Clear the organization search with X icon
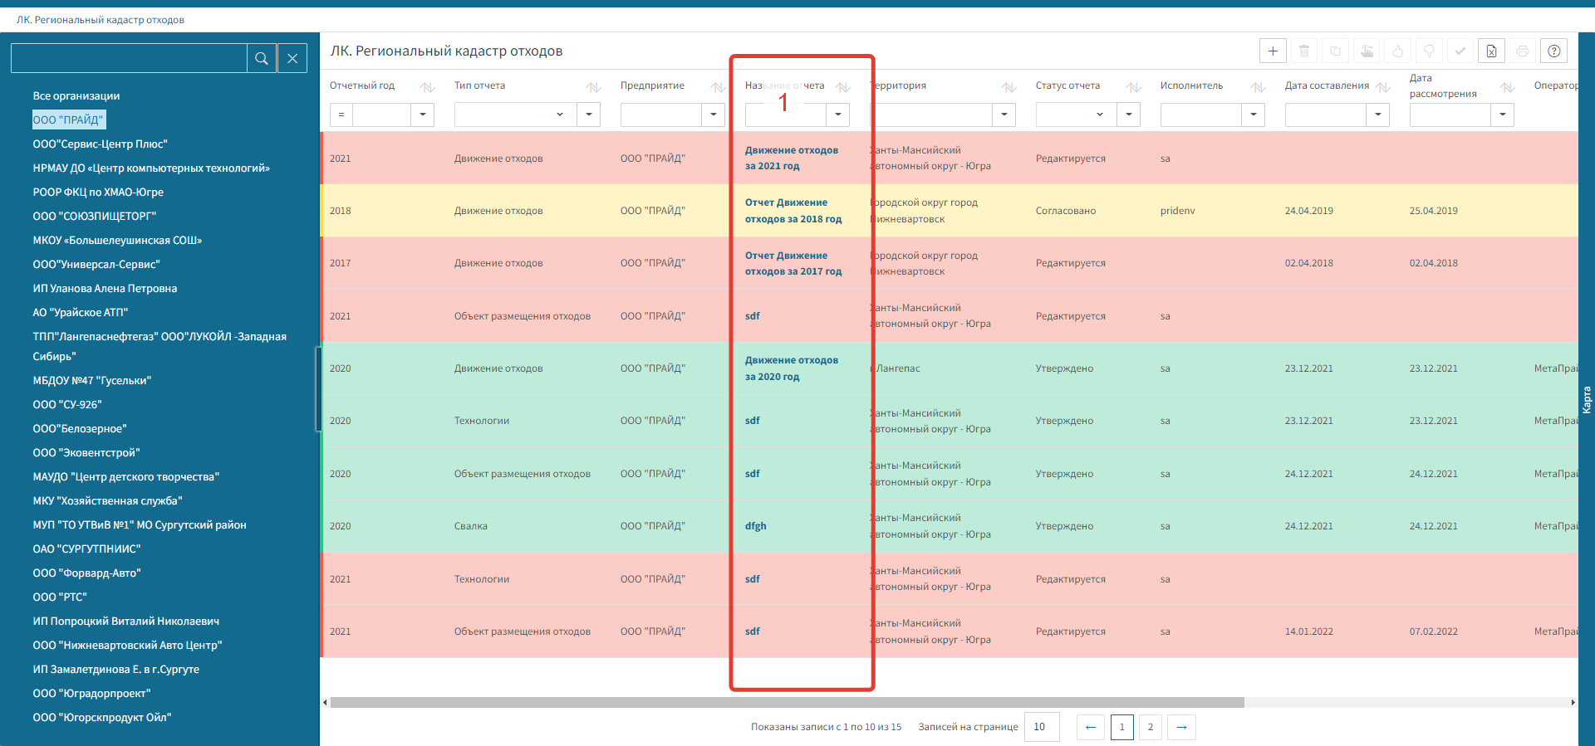The width and height of the screenshot is (1595, 746). point(292,58)
